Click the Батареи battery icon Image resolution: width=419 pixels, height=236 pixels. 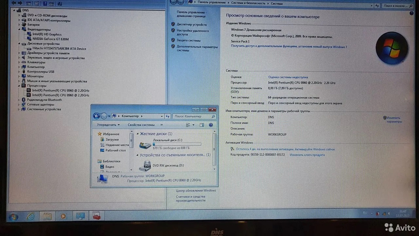pos(24,25)
